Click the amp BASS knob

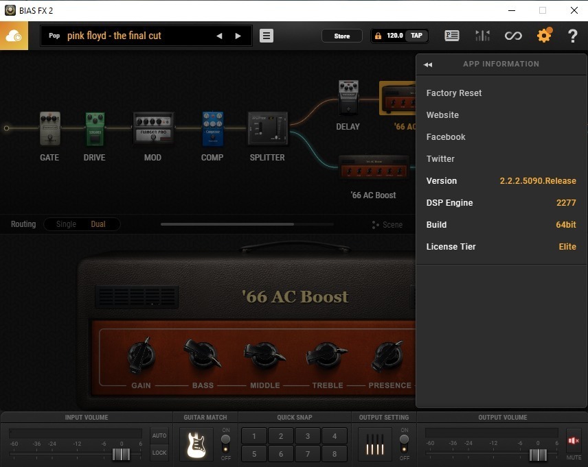point(203,355)
